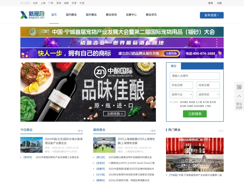Select hot city 天津
Image resolution: width=244 pixels, height=183 pixels.
(74, 3)
